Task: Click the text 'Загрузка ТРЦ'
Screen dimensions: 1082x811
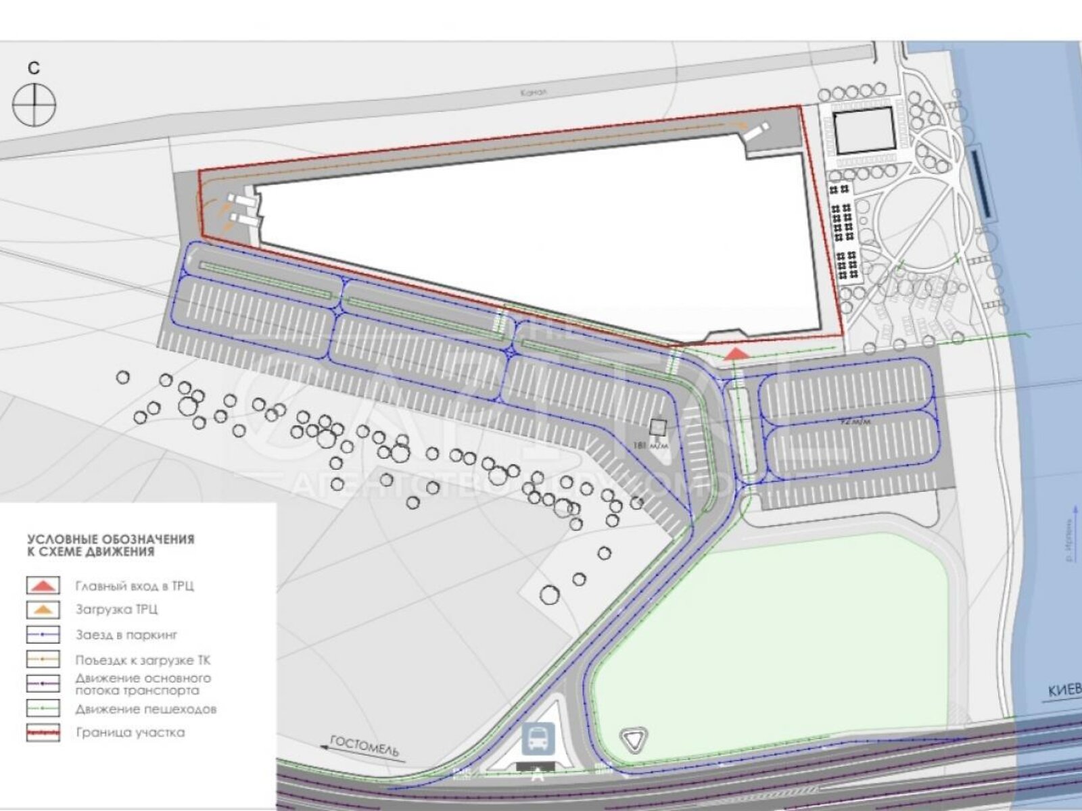Action: [116, 610]
